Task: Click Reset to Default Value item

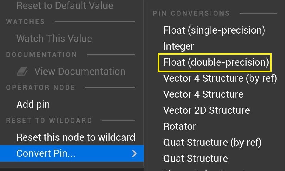Action: click(65, 5)
